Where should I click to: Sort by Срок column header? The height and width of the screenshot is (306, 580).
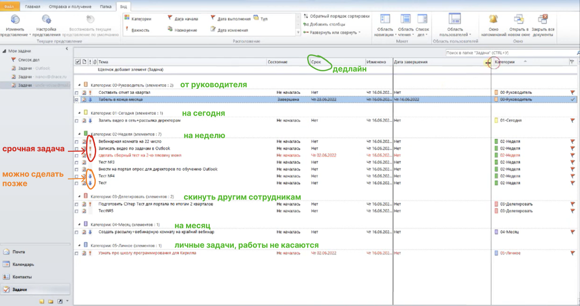(x=337, y=62)
